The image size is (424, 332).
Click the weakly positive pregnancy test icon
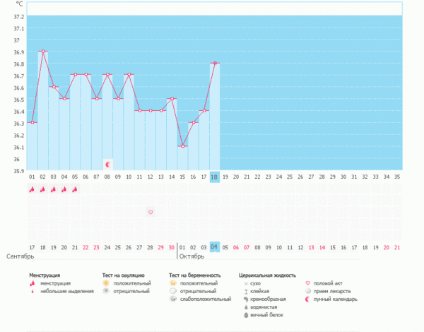[x=174, y=299]
